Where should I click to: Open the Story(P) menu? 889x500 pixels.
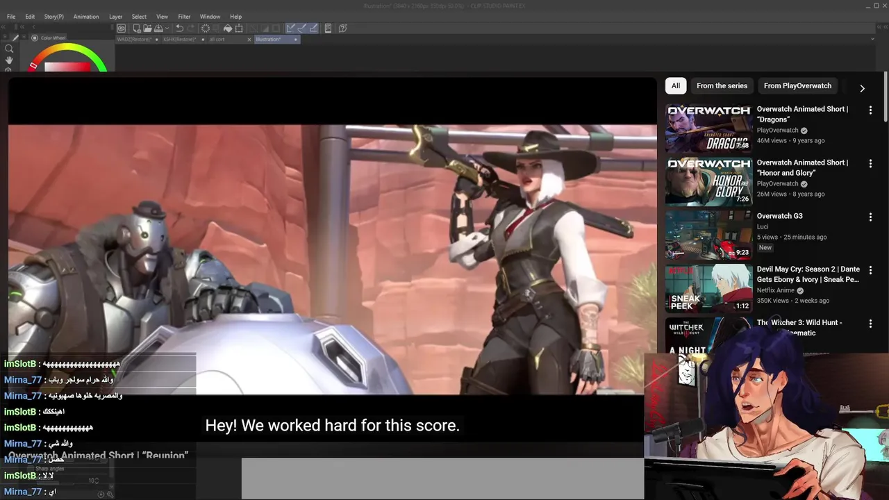click(x=53, y=17)
